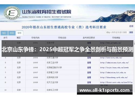The height and width of the screenshot is (97, 135).
Task: Select the 学校 tab
Action: [19, 33]
